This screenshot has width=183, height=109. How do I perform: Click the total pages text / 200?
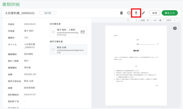coord(142,20)
